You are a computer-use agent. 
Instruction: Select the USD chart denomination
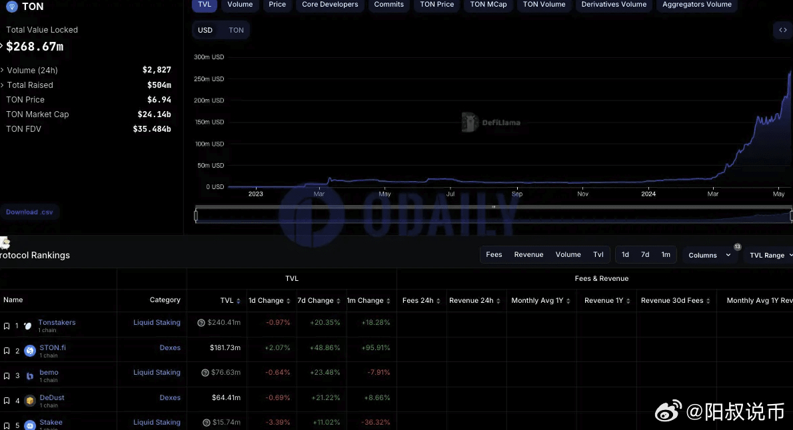pos(205,30)
